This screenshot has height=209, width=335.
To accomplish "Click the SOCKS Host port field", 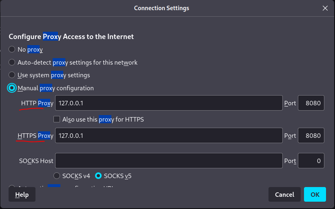I will click(x=311, y=161).
